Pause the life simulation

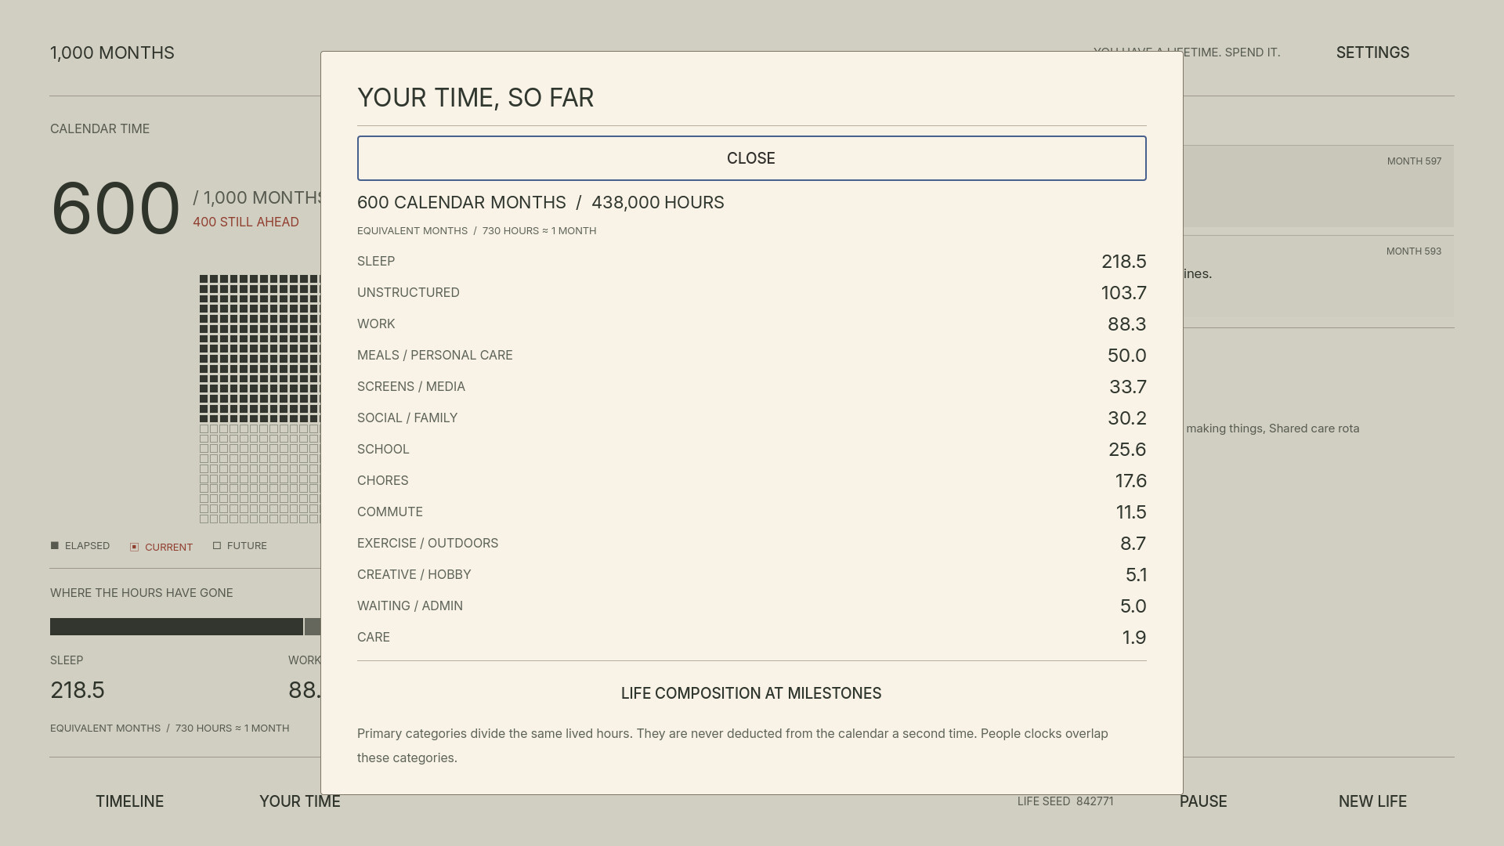(1203, 801)
